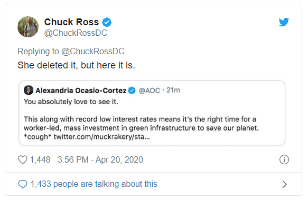Open the @ChuckRossDC handle under the name
308x200 pixels.
pos(76,33)
